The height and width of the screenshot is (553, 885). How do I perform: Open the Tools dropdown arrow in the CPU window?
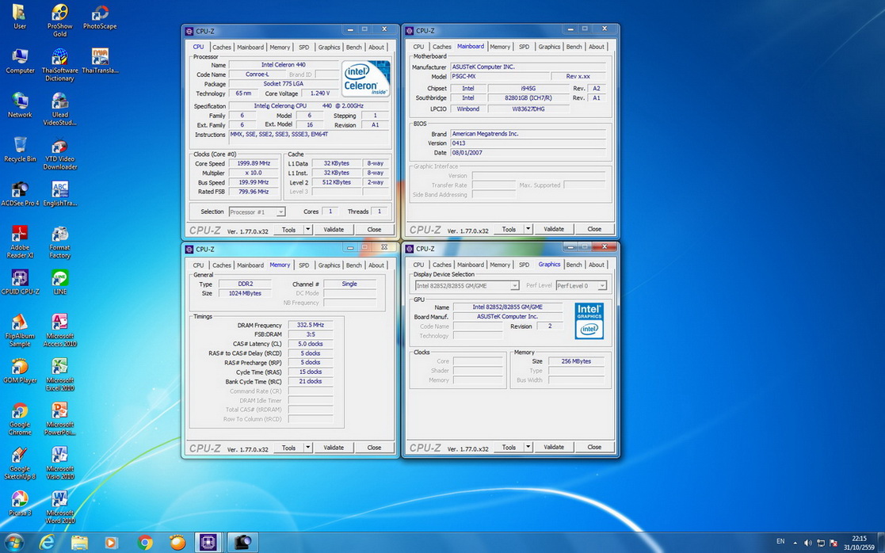(307, 230)
